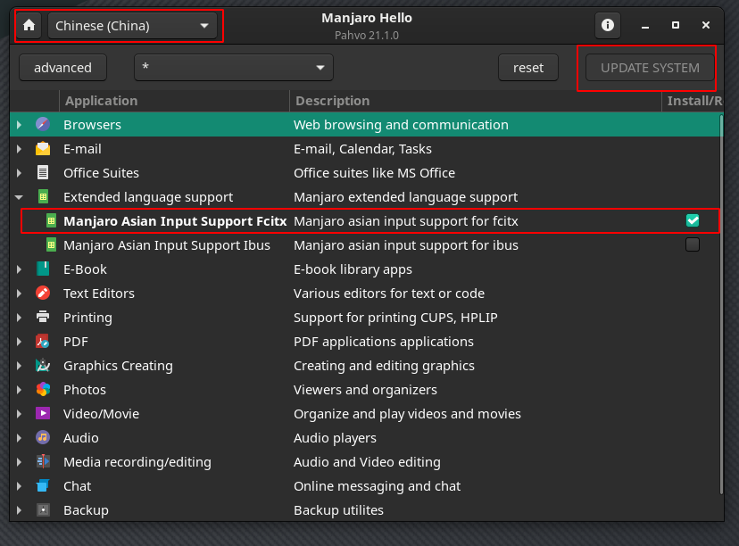Expand the Video/Movie category arrow
739x546 pixels.
[x=19, y=414]
